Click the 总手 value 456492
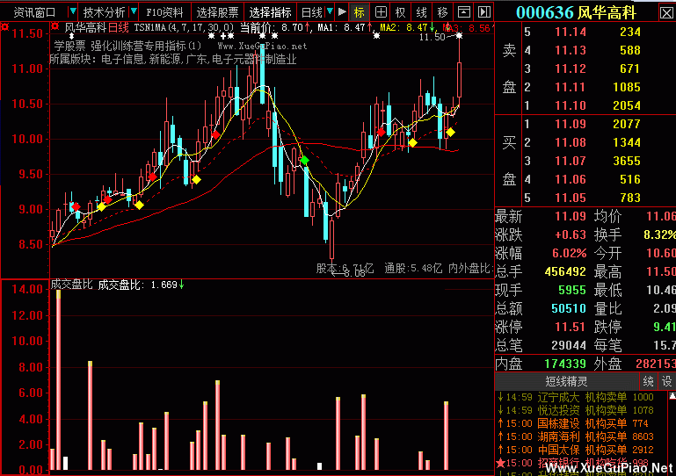Image resolution: width=676 pixels, height=476 pixels. [565, 272]
